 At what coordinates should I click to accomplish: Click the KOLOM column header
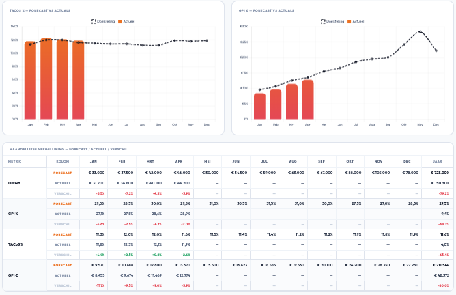pyautogui.click(x=62, y=160)
